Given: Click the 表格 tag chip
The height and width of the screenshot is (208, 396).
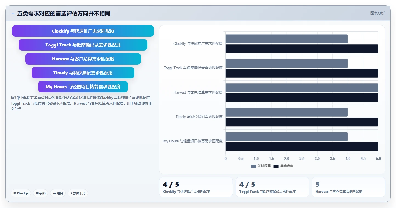Looking at the screenshot, I should (x=41, y=193).
